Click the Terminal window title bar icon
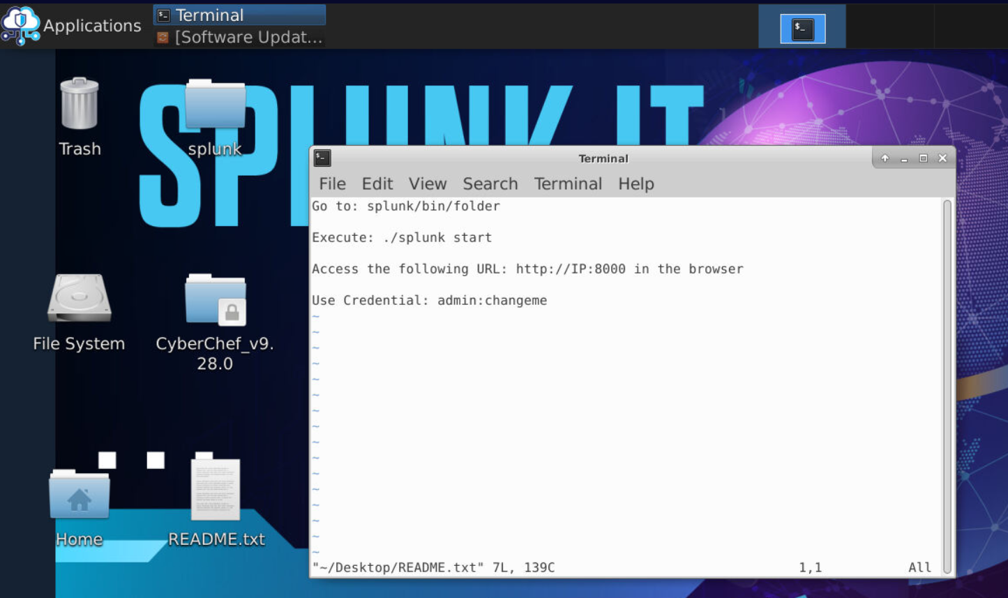The width and height of the screenshot is (1008, 598). click(x=322, y=158)
